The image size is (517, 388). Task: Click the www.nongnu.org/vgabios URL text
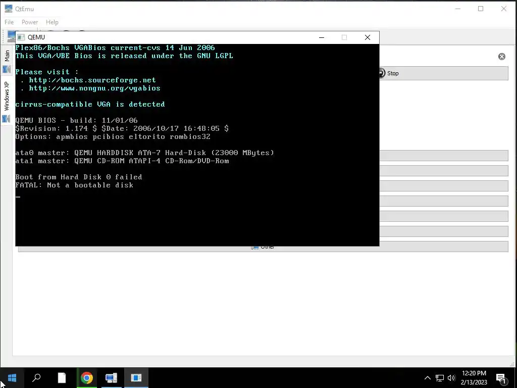94,88
